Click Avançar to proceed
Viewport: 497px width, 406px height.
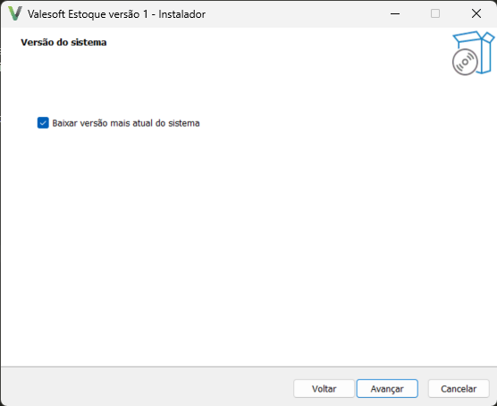pos(387,388)
